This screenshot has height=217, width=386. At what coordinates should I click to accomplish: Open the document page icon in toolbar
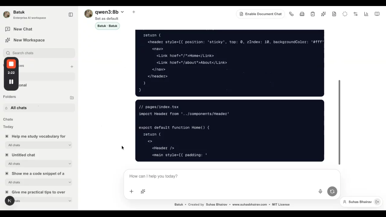334,14
